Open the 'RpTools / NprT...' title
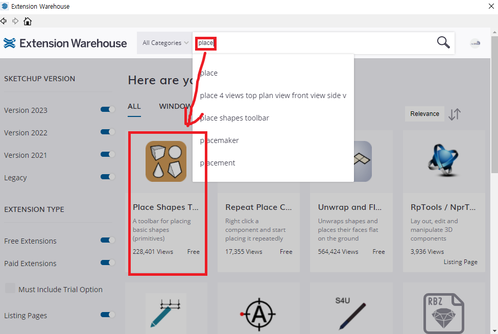 pyautogui.click(x=443, y=207)
